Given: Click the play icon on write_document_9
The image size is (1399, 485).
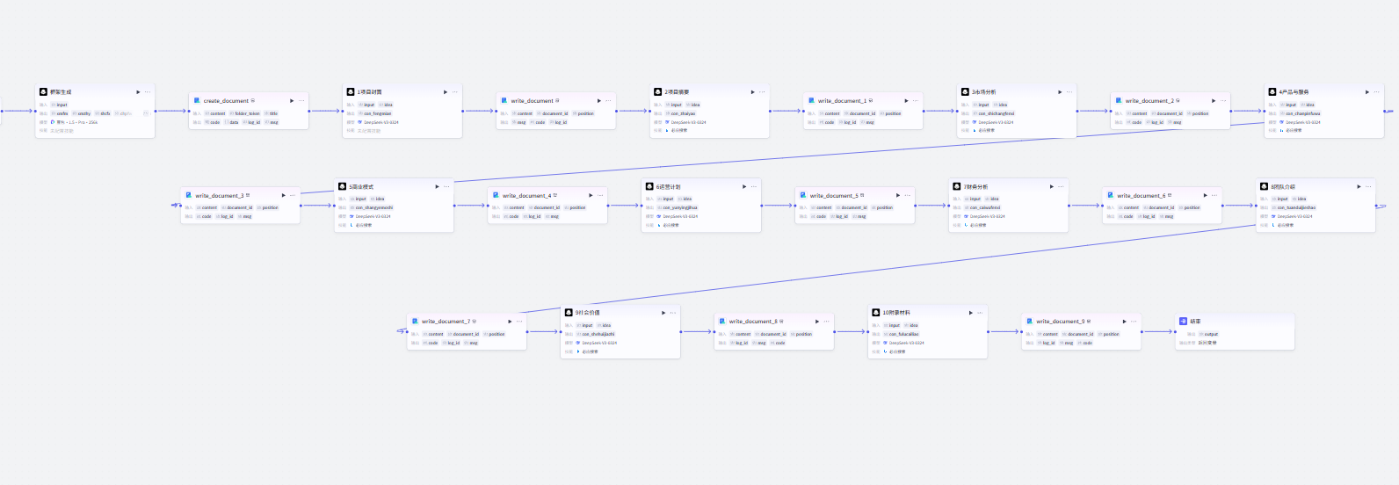Looking at the screenshot, I should pos(1124,321).
